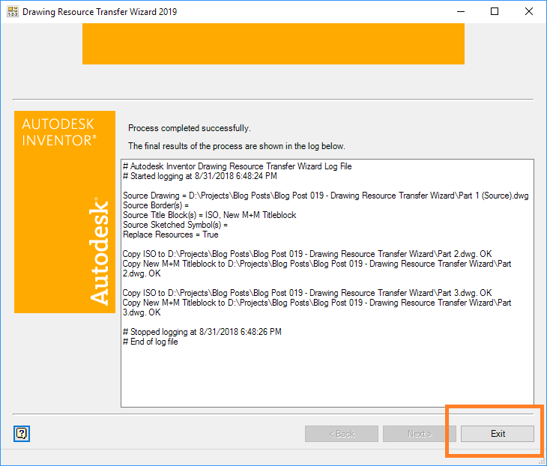
Task: Click the "Copy ISO to ... Part 2.dwg. OK" log line
Action: (x=307, y=254)
